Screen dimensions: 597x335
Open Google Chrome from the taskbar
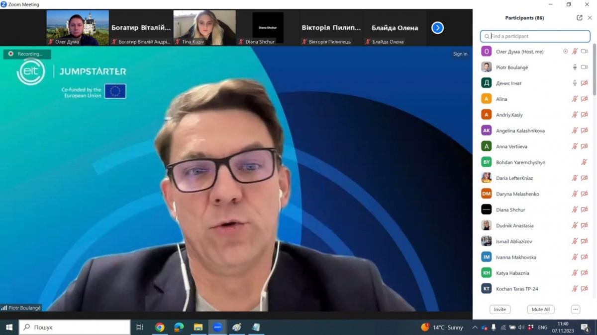point(160,327)
